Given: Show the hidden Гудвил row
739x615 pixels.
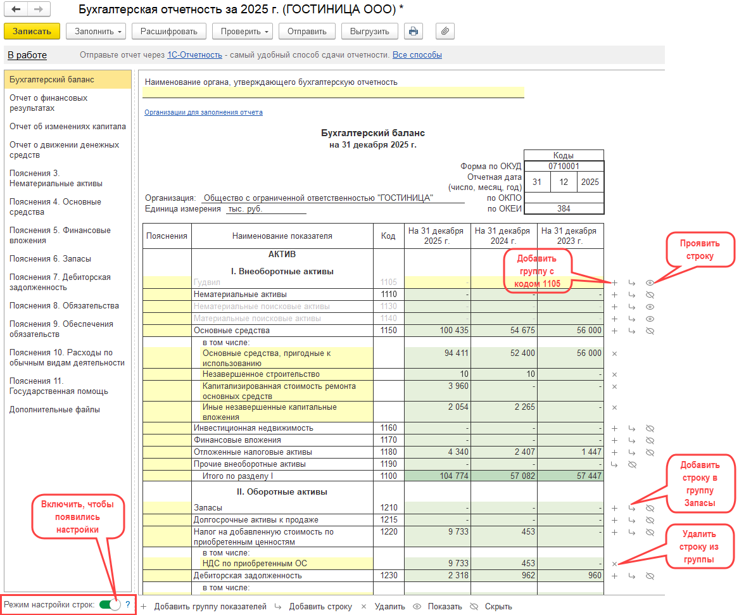Looking at the screenshot, I should pos(649,282).
